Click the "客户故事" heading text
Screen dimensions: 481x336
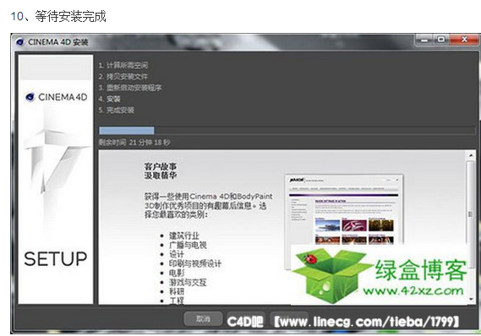coord(161,166)
